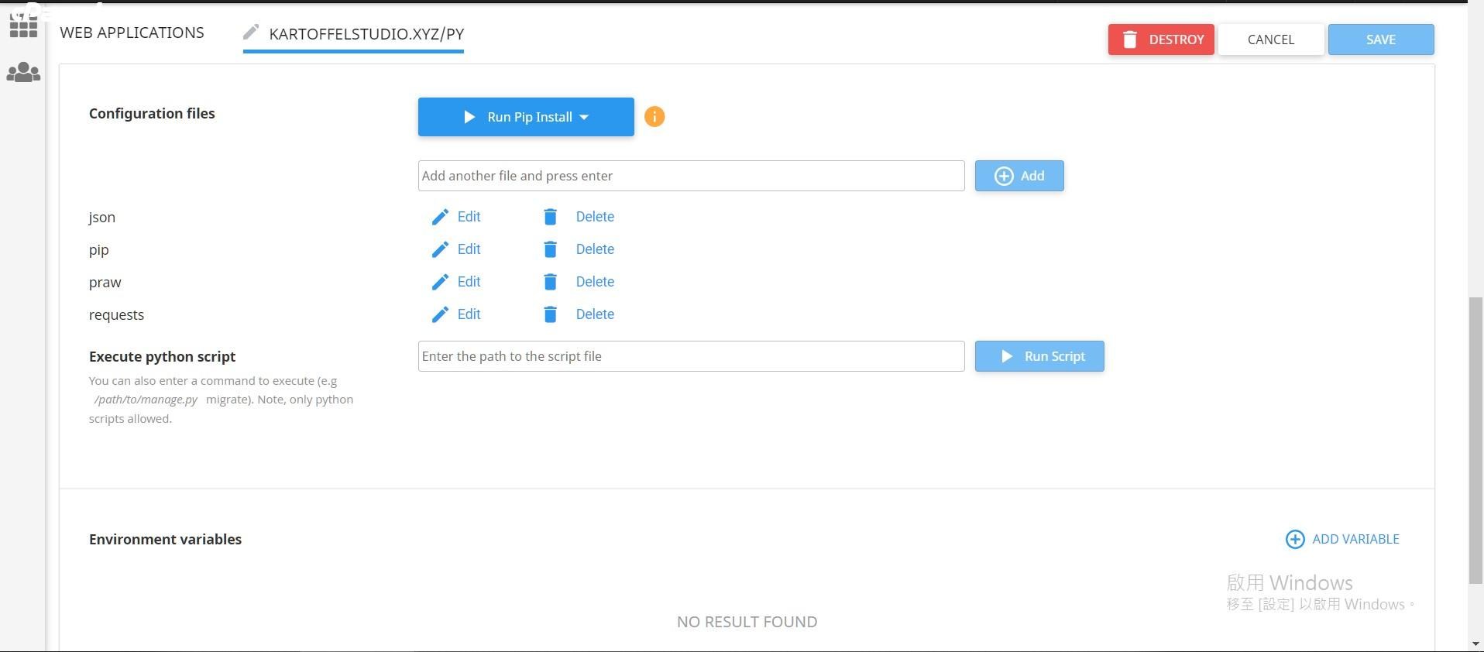
Task: Click Add button for configuration file
Action: pyautogui.click(x=1019, y=176)
